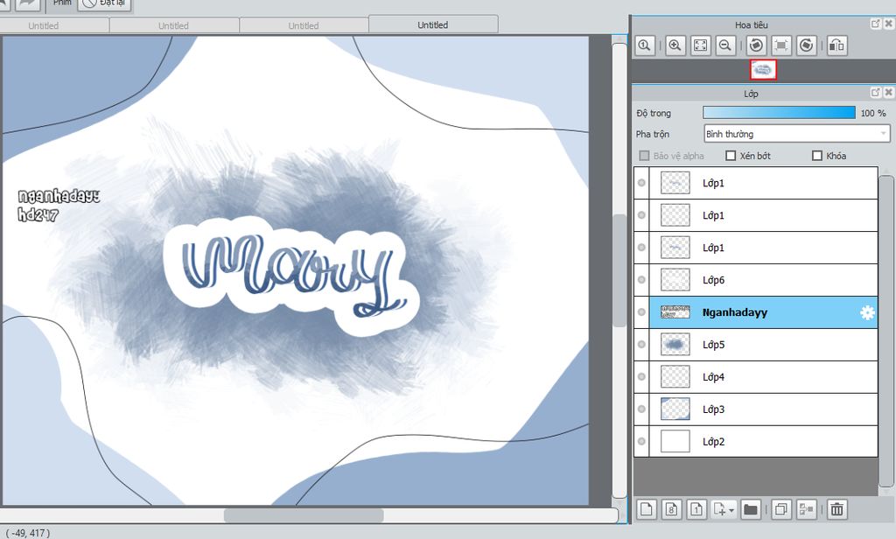Create a new layer folder

click(x=750, y=508)
